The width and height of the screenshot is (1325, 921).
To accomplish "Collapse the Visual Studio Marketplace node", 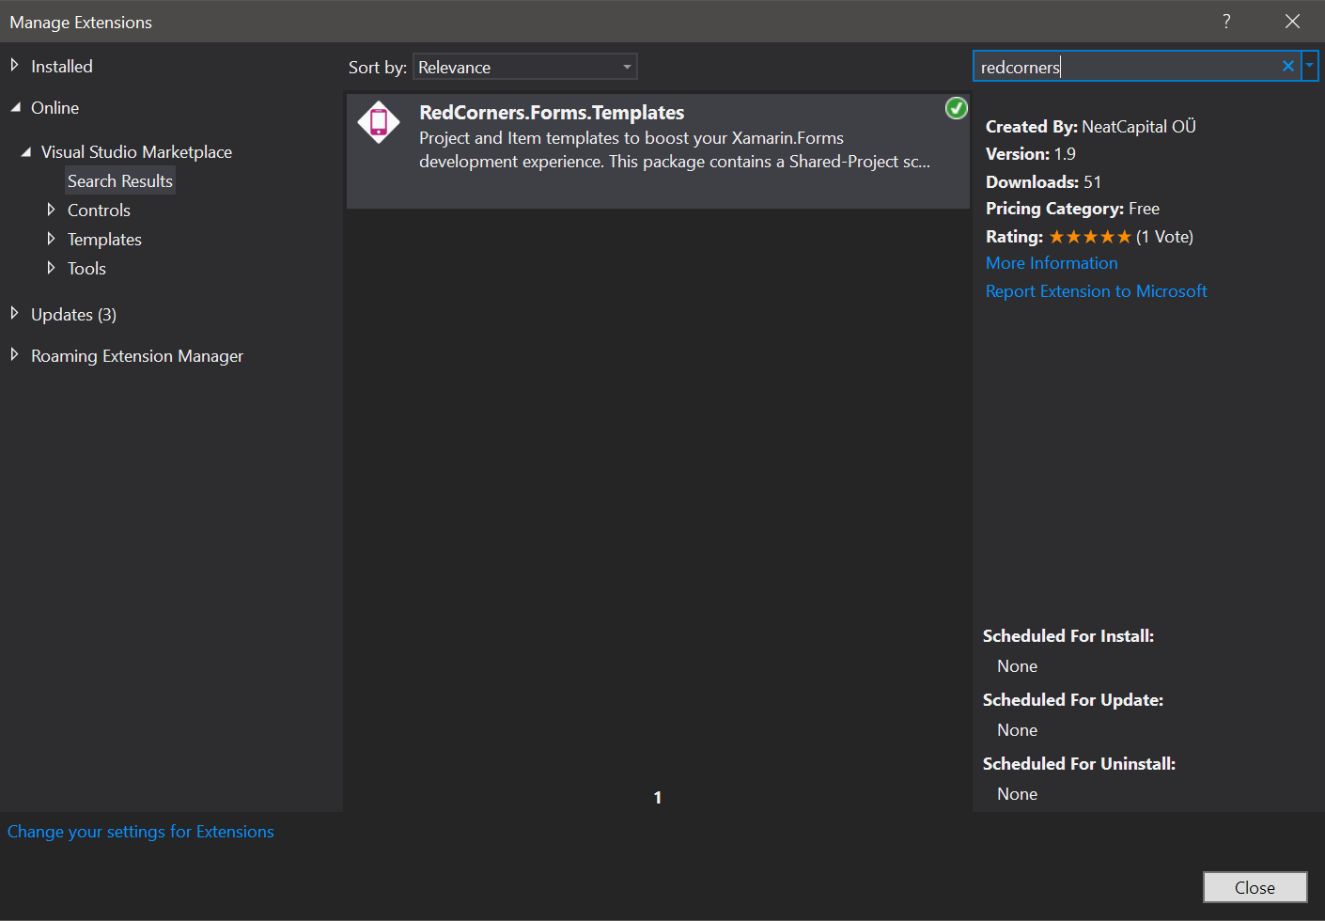I will [25, 151].
